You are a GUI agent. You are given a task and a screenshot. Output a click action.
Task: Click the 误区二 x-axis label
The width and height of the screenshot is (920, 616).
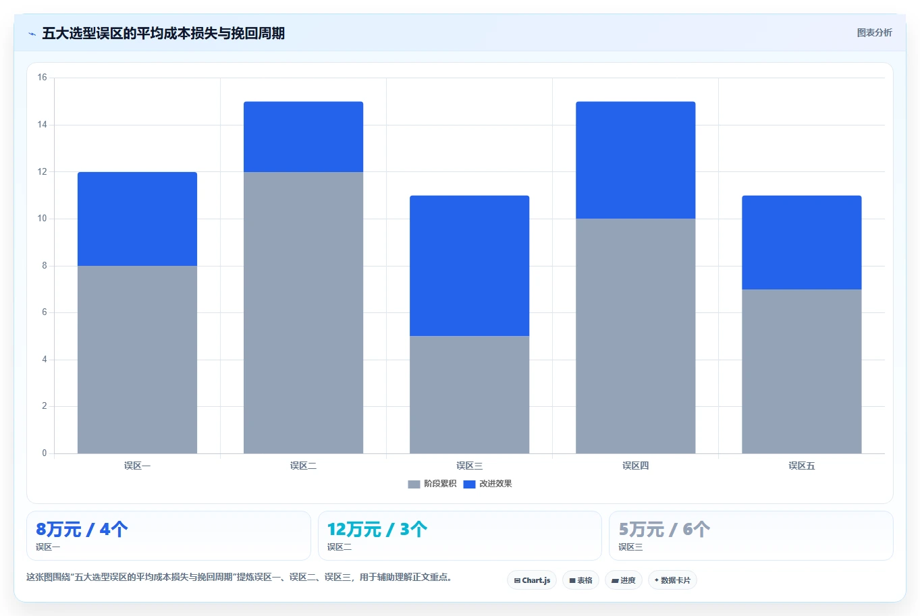pos(304,466)
